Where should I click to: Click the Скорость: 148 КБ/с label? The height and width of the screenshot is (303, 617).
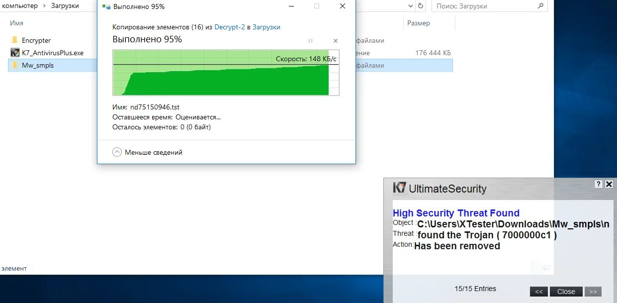tap(306, 59)
